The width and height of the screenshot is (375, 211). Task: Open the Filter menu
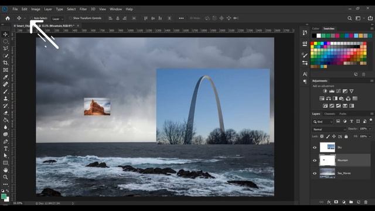click(83, 9)
